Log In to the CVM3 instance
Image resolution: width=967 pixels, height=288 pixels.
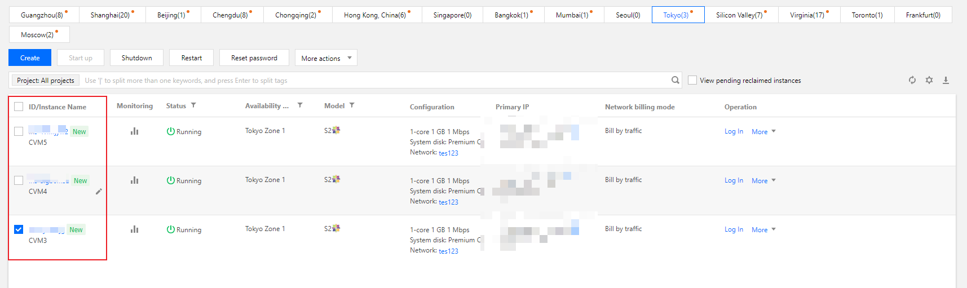pos(734,229)
